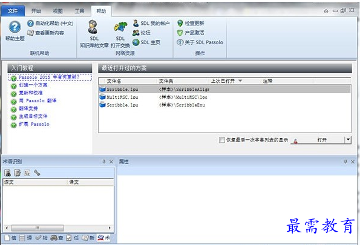The width and height of the screenshot is (360, 245).
Task: Pin the 属性 properties panel
Action: 345,162
